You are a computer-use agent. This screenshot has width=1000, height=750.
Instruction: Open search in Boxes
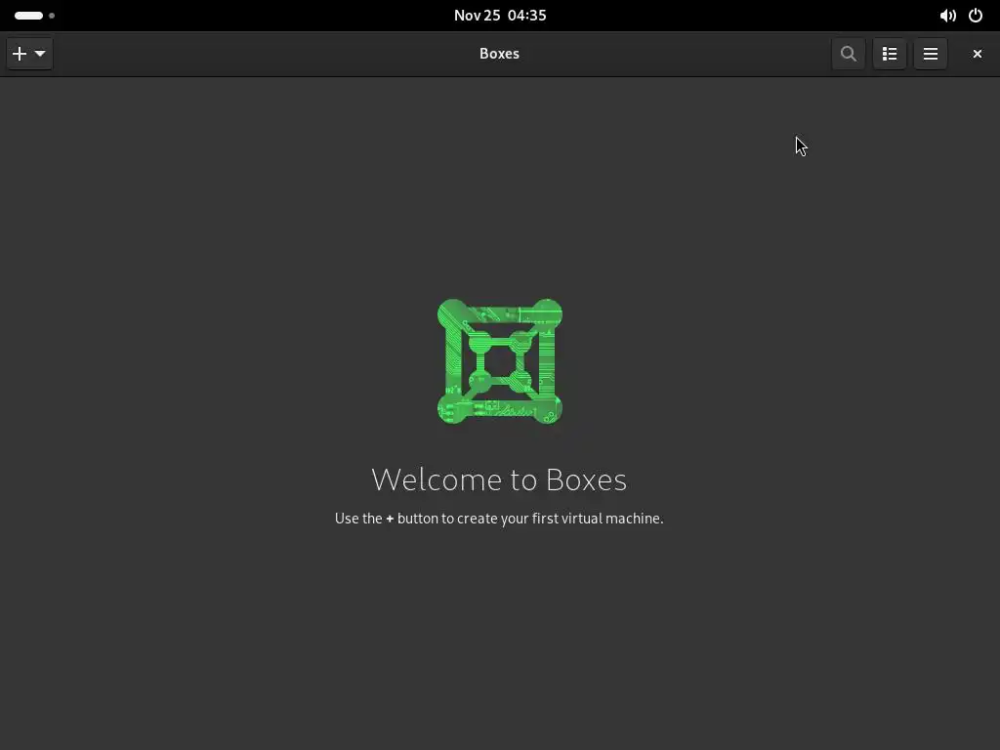click(x=849, y=54)
